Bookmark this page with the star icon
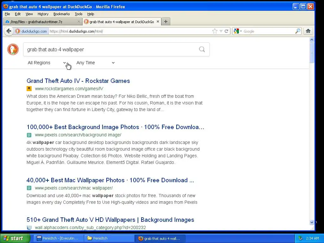The height and width of the screenshot is (243, 324). [215, 31]
